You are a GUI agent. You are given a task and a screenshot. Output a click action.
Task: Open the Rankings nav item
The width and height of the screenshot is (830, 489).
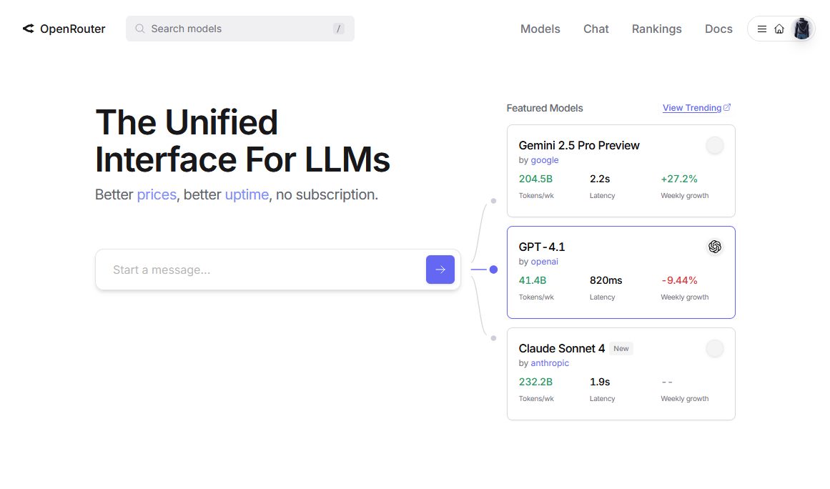656,29
